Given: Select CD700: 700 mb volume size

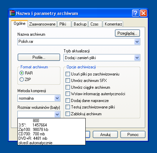Looking at the screenshot, I should click(x=52, y=134).
